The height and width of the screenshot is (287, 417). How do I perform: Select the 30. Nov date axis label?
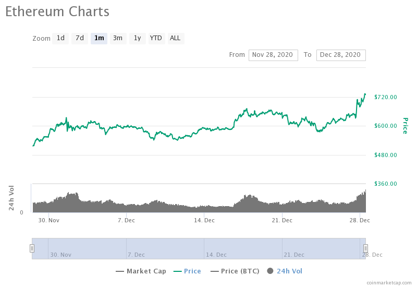point(48,220)
